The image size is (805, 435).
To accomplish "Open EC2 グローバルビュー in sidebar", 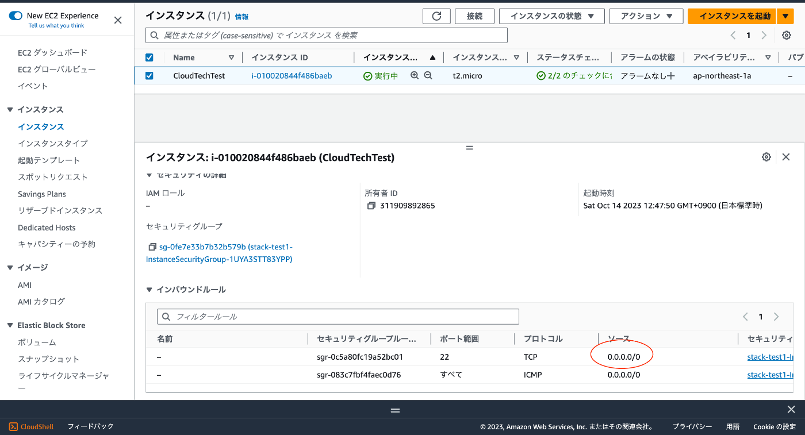I will (x=57, y=69).
